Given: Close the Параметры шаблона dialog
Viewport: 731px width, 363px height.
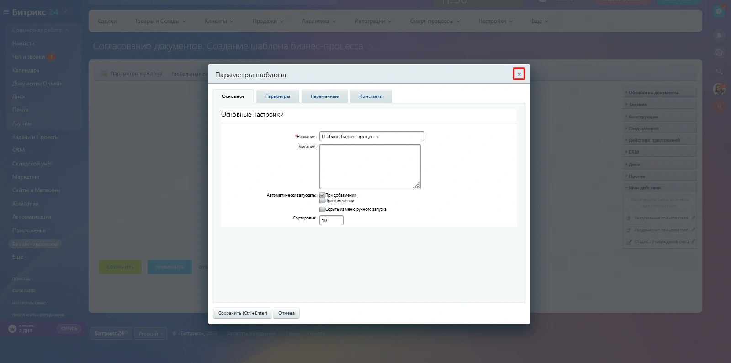Looking at the screenshot, I should 519,74.
